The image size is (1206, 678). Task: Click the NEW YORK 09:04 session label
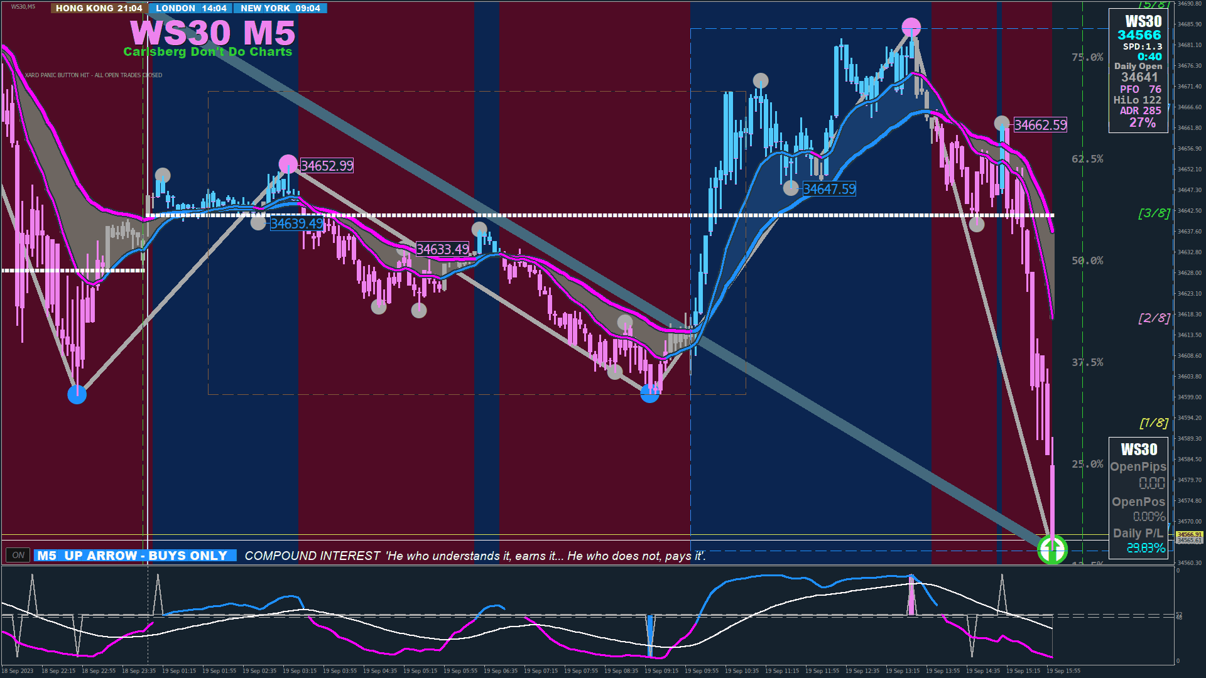coord(280,8)
